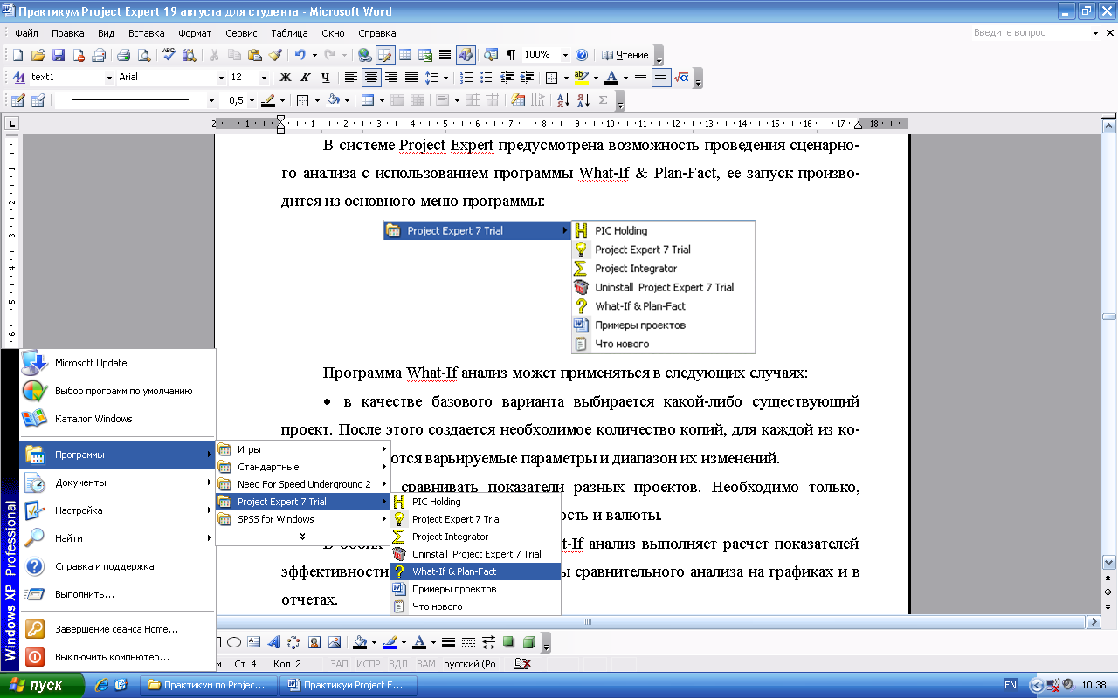
Task: Open the zoom dropdown showing 100%
Action: coord(565,55)
